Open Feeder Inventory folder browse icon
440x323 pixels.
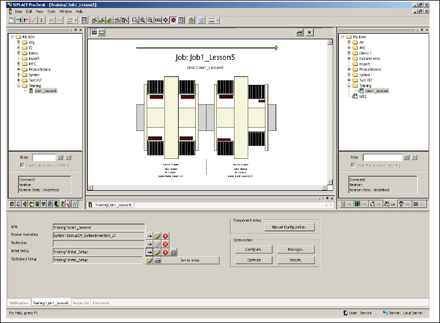[158, 235]
